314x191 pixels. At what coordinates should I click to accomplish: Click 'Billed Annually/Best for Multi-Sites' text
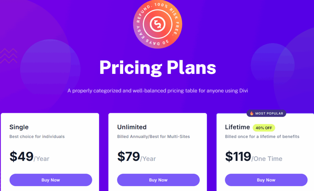[154, 136]
